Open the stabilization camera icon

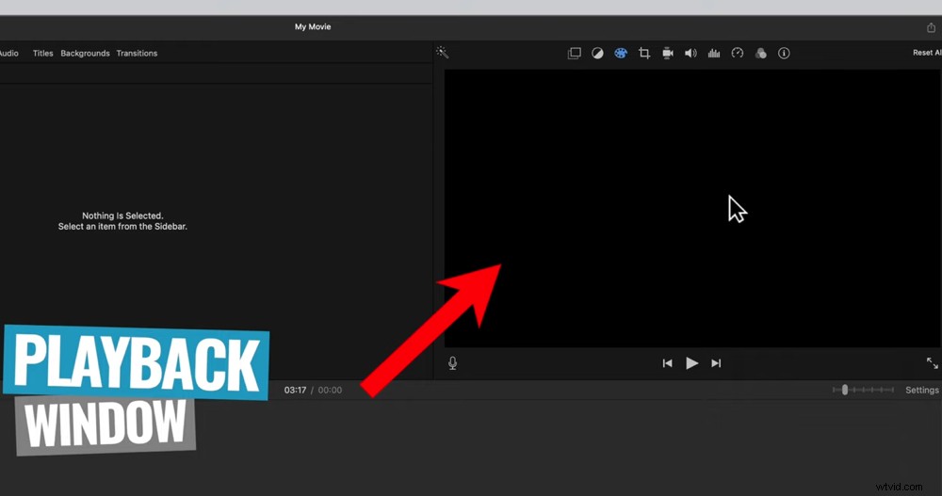[x=668, y=53]
